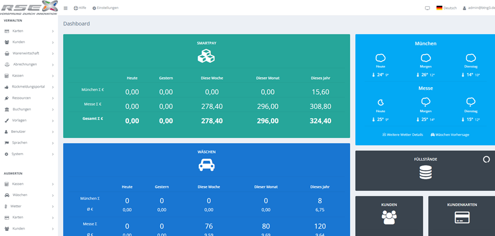
Task: Click the Wäschen car icon in sidebar
Action: 6,195
